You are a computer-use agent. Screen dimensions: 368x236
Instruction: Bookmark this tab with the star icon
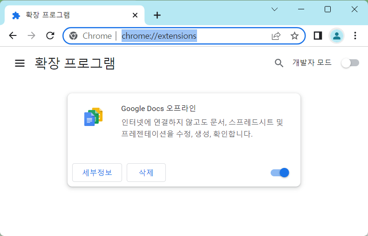(x=294, y=36)
